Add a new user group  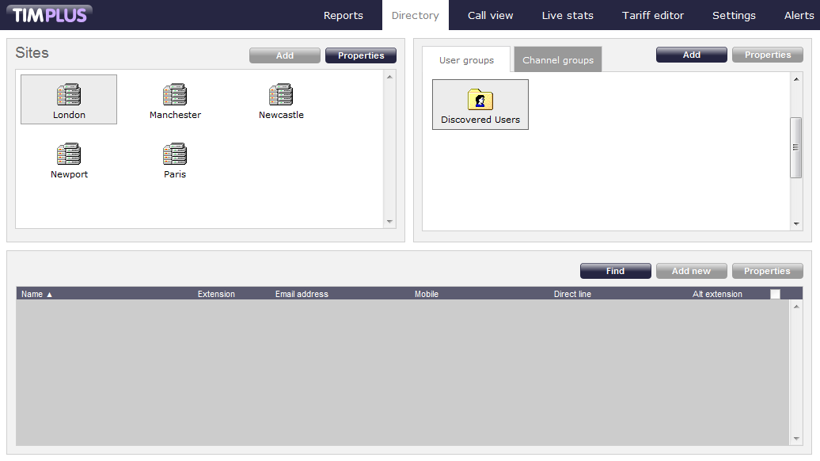tap(691, 55)
